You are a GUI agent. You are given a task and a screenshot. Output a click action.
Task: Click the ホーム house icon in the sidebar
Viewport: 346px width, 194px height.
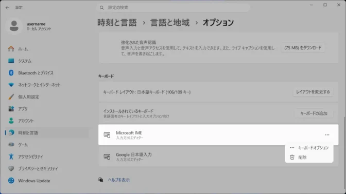pyautogui.click(x=11, y=49)
